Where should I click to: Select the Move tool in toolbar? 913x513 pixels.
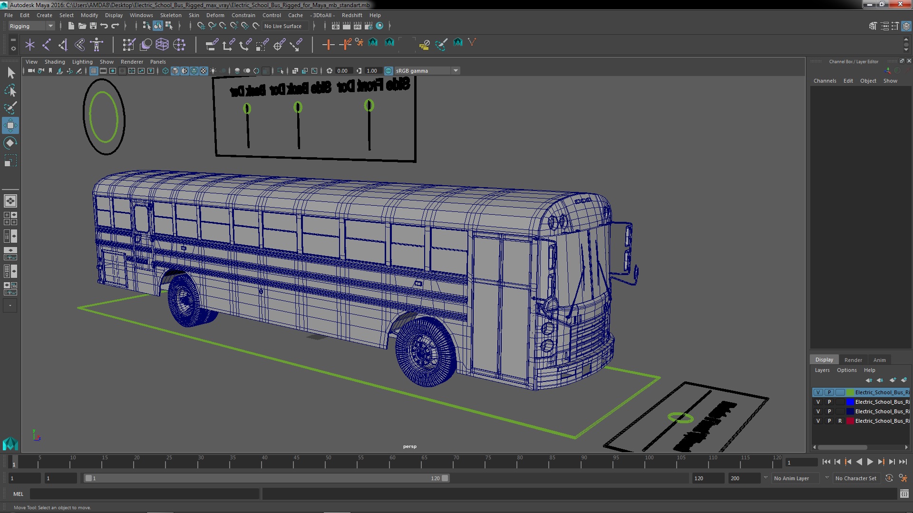10,125
